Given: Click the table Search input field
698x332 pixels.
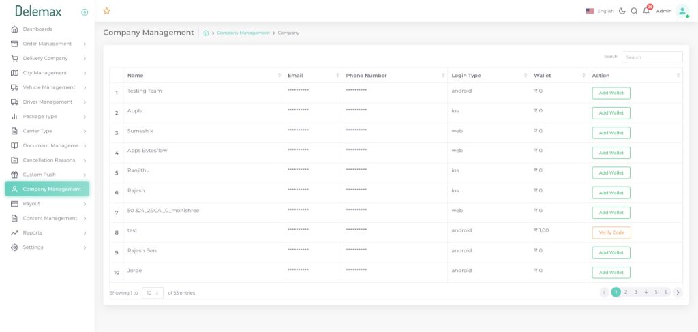Looking at the screenshot, I should point(652,57).
